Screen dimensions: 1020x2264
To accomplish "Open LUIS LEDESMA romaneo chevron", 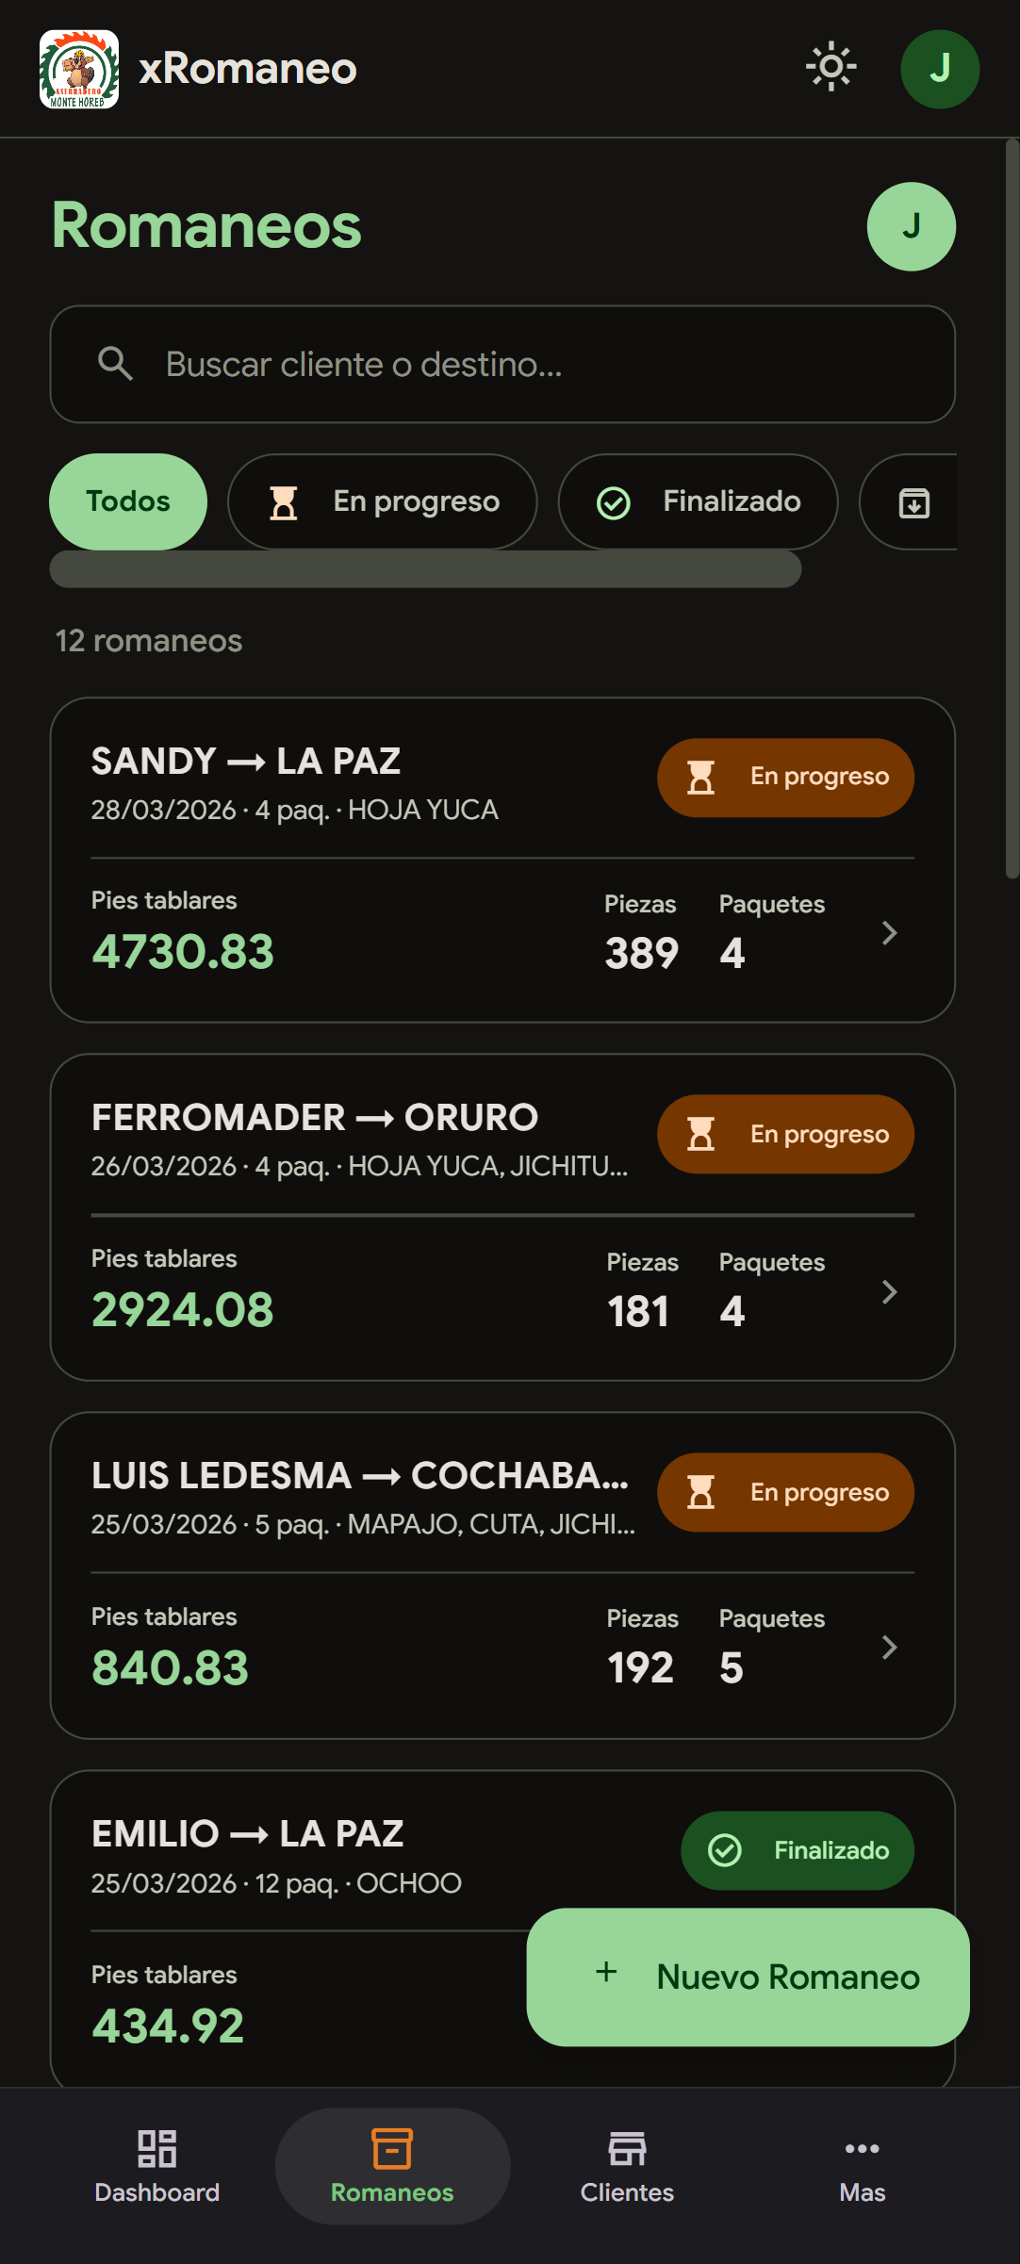I will [x=888, y=1648].
